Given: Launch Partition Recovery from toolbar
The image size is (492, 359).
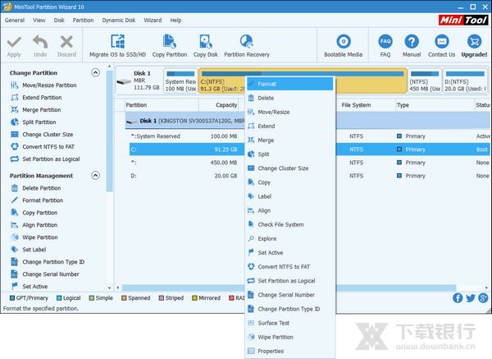Looking at the screenshot, I should (246, 41).
